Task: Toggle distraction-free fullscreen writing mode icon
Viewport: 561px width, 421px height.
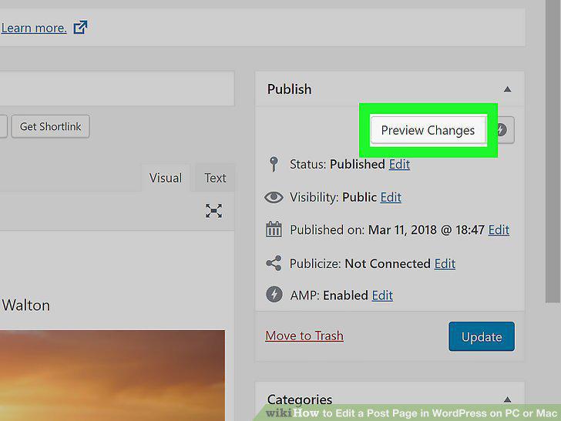Action: pos(213,211)
